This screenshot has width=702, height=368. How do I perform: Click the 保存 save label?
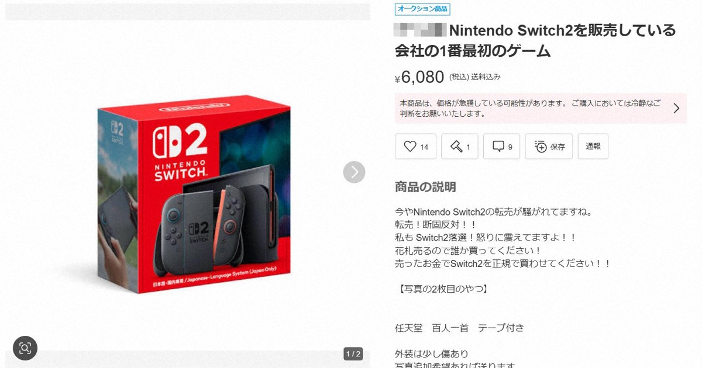pyautogui.click(x=558, y=147)
